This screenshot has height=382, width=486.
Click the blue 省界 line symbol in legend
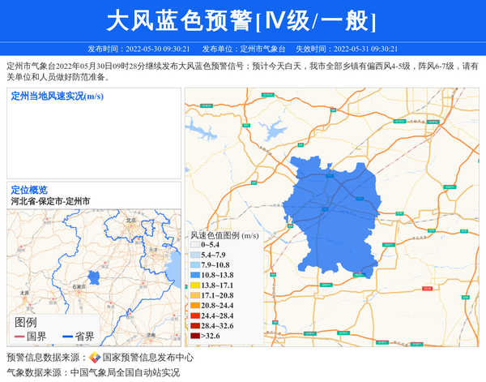tap(67, 337)
